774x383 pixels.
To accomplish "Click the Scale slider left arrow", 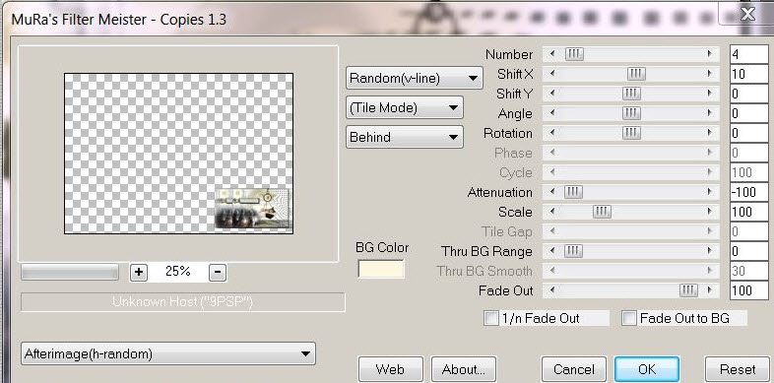I will pyautogui.click(x=551, y=212).
